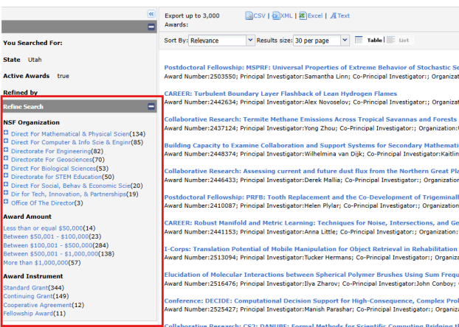Image resolution: width=459 pixels, height=327 pixels.
Task: Filter by Directorate For Geosciences
Action: [x=52, y=160]
